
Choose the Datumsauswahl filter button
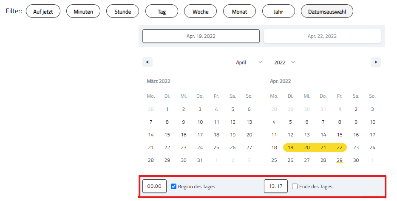pos(327,11)
